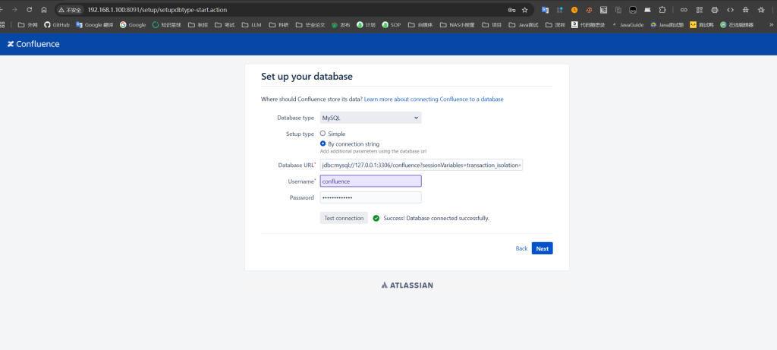Image resolution: width=777 pixels, height=350 pixels.
Task: Open the 在线编辑器 bookmark
Action: pyautogui.click(x=736, y=24)
